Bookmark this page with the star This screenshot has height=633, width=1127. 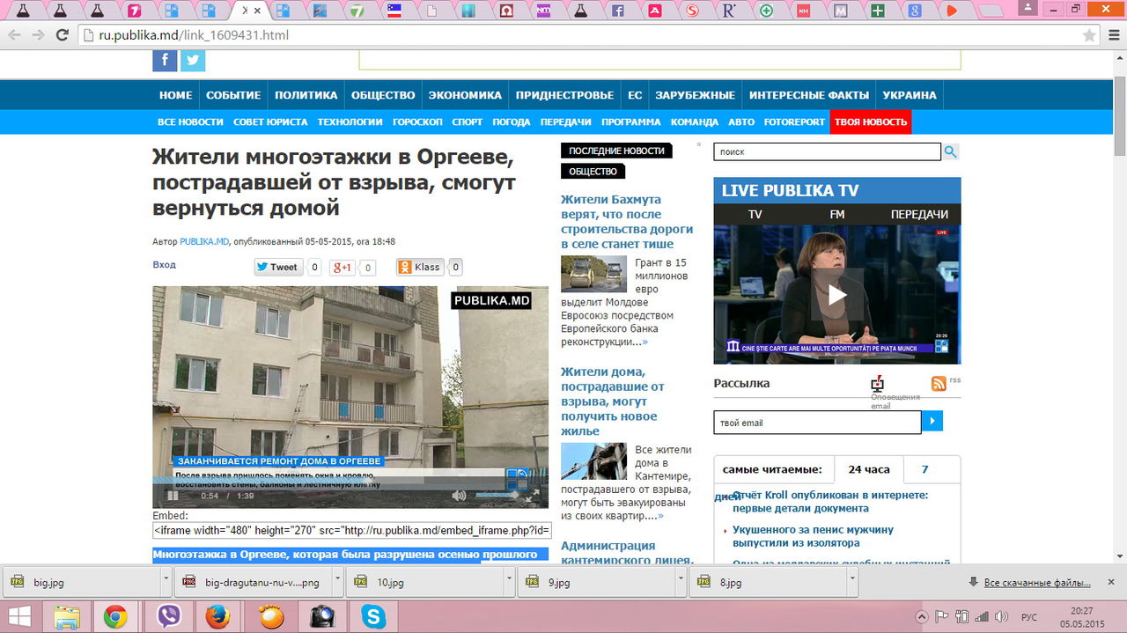(x=1089, y=35)
